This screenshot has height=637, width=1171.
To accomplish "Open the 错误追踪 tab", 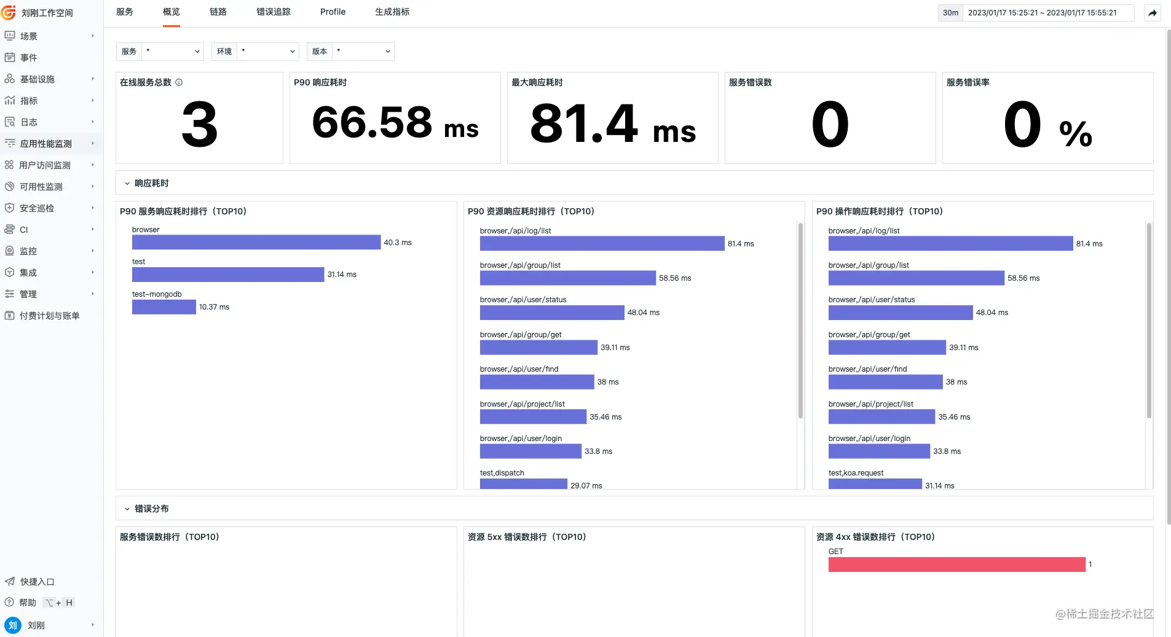I will 274,12.
